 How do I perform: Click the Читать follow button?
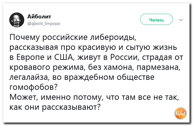156,20
